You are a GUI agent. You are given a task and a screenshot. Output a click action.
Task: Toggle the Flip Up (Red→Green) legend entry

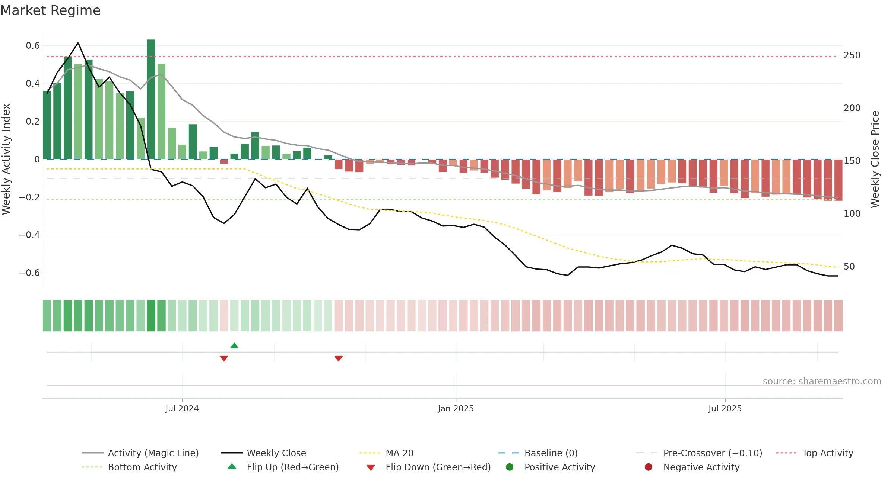[x=283, y=467]
